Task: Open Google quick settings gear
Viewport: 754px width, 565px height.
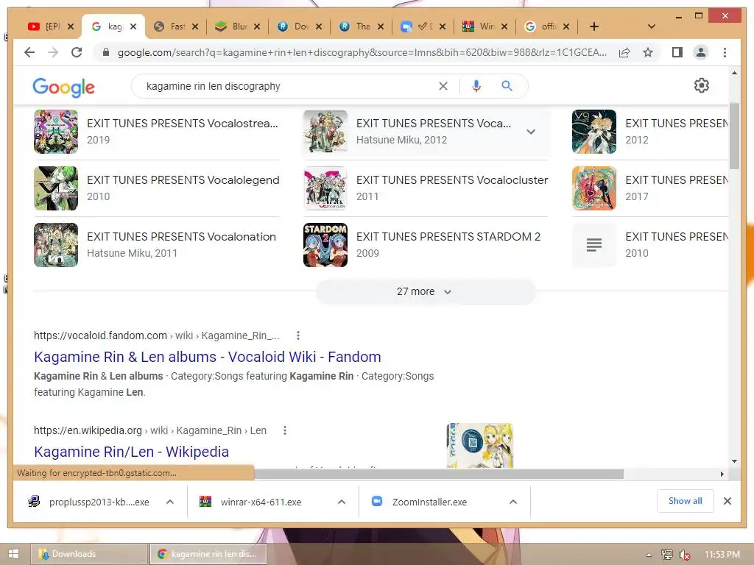Action: [702, 85]
